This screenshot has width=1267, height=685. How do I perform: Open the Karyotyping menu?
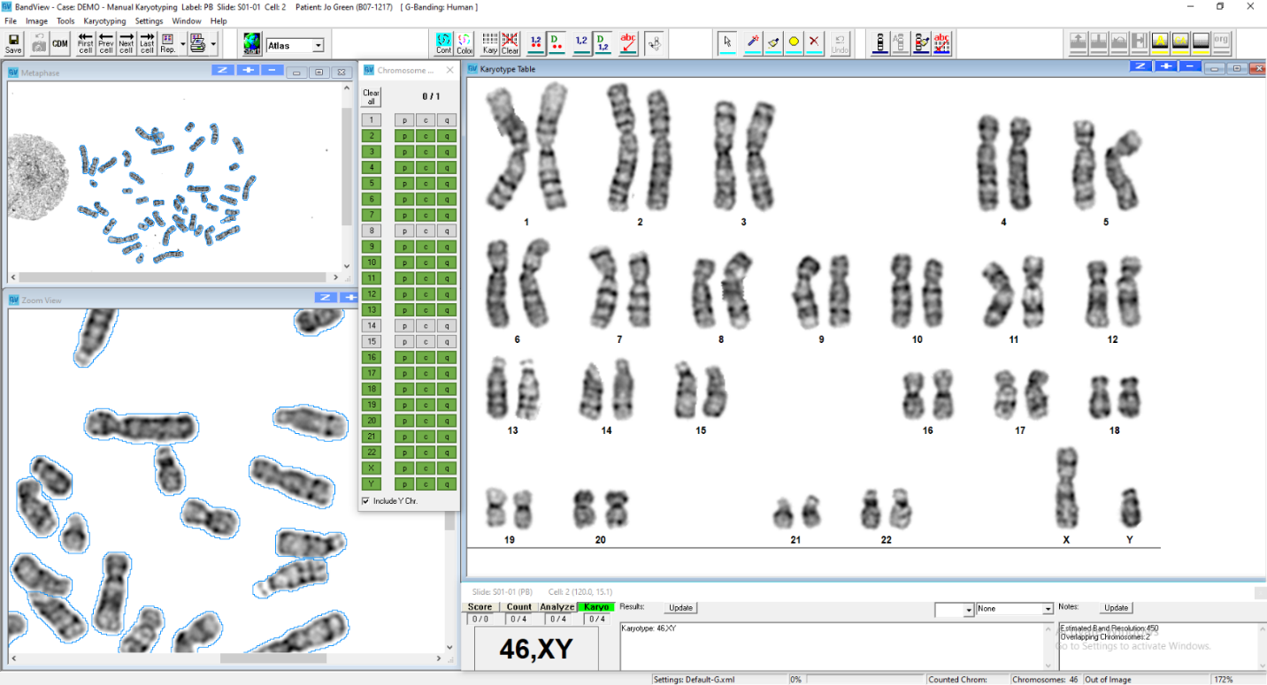(104, 20)
